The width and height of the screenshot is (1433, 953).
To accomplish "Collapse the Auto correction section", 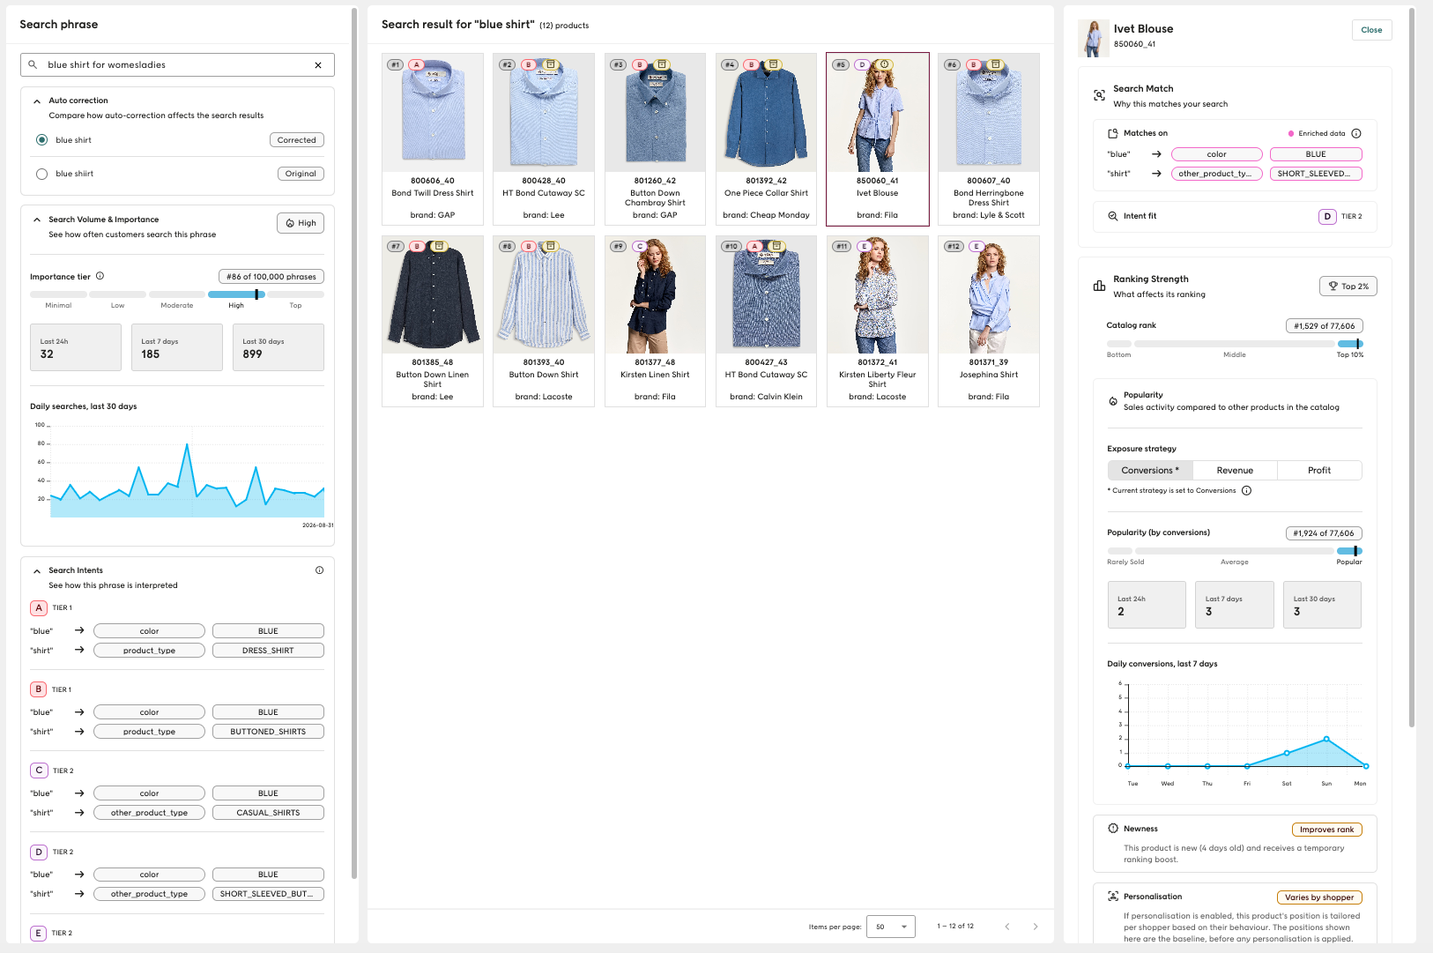I will point(37,101).
